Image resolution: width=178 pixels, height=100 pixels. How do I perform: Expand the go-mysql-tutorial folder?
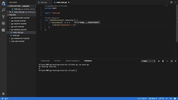(18, 21)
